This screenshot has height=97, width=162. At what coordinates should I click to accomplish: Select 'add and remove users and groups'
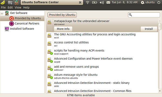(102, 68)
